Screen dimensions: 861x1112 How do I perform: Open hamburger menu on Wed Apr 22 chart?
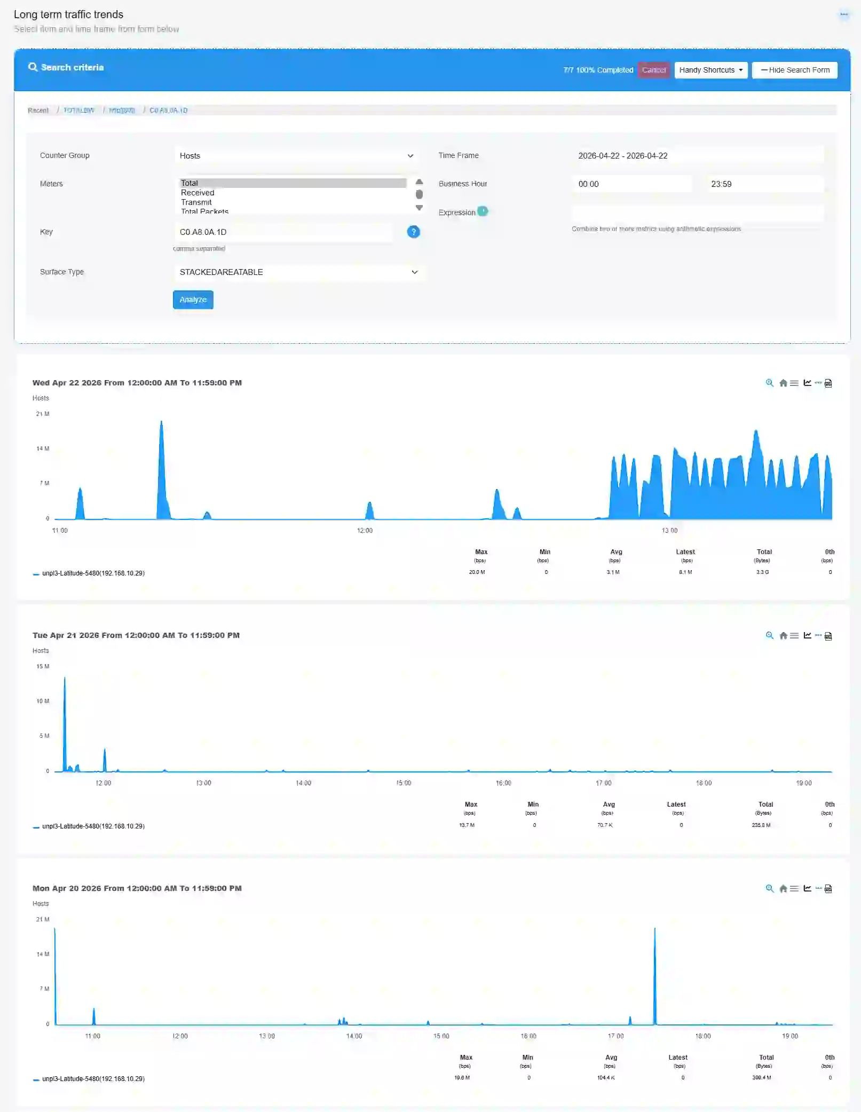pos(794,383)
